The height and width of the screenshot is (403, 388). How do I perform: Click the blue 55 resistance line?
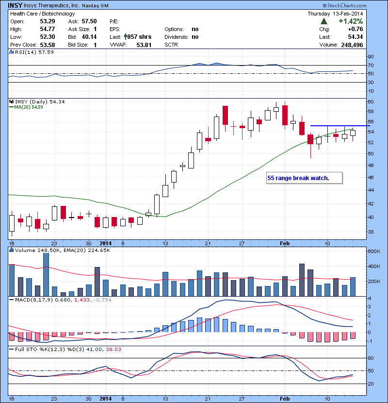tap(340, 126)
